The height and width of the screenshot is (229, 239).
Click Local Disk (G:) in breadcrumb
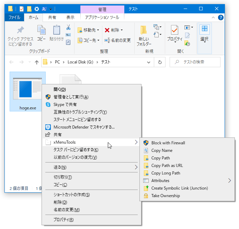click(x=80, y=62)
